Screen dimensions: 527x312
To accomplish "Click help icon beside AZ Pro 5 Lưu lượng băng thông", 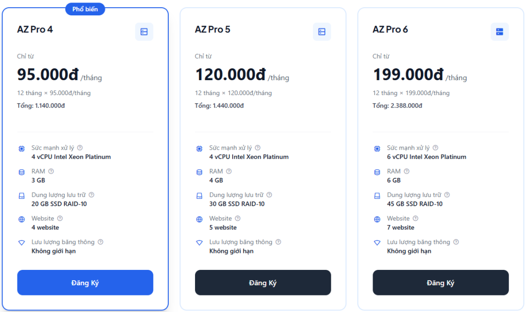I will pos(278,242).
